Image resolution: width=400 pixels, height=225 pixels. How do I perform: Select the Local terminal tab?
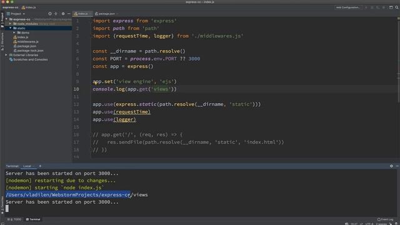point(27,166)
